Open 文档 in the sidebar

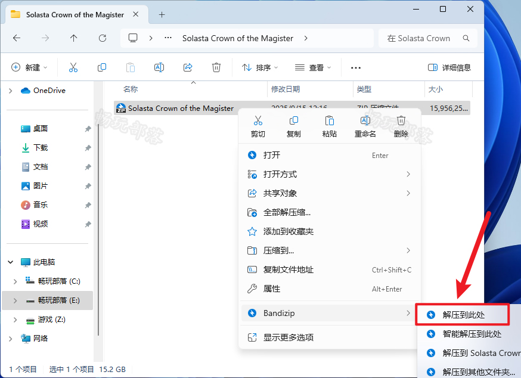(x=40, y=167)
